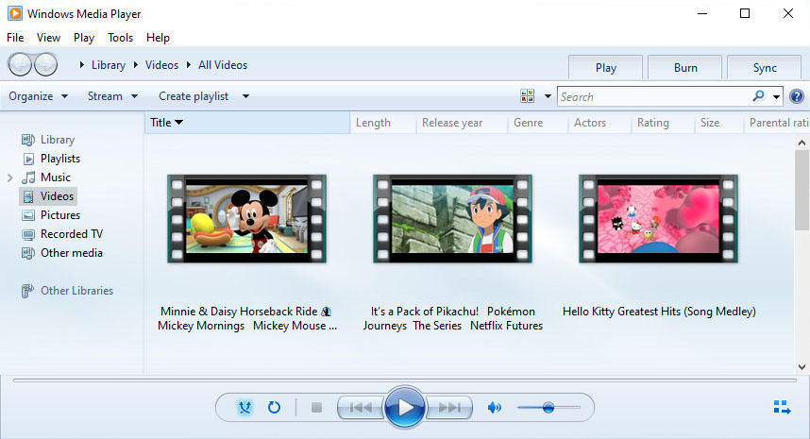The image size is (810, 439).
Task: Select the Mickey Mouse video thumbnail
Action: [246, 218]
